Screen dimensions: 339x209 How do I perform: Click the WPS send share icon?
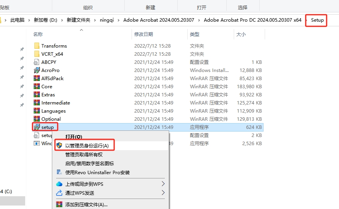(x=59, y=193)
